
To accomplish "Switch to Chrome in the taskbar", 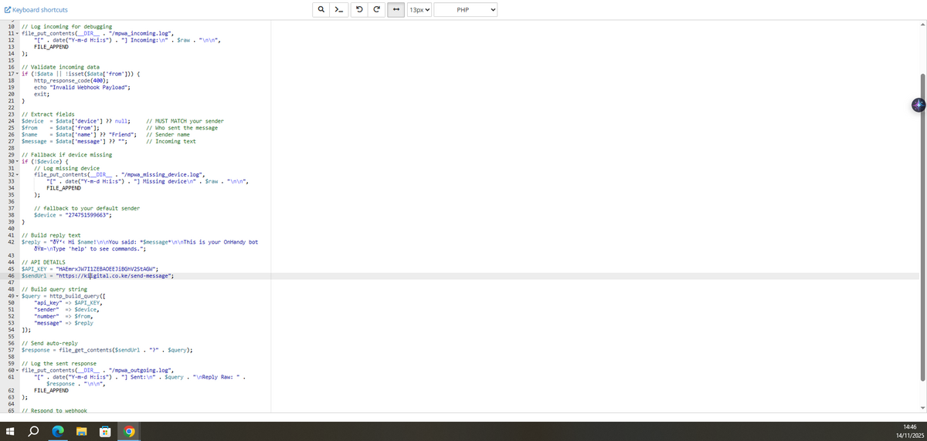I will (x=129, y=432).
